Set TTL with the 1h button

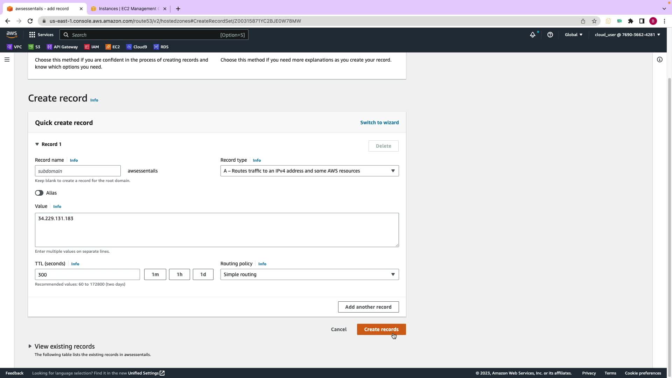179,274
